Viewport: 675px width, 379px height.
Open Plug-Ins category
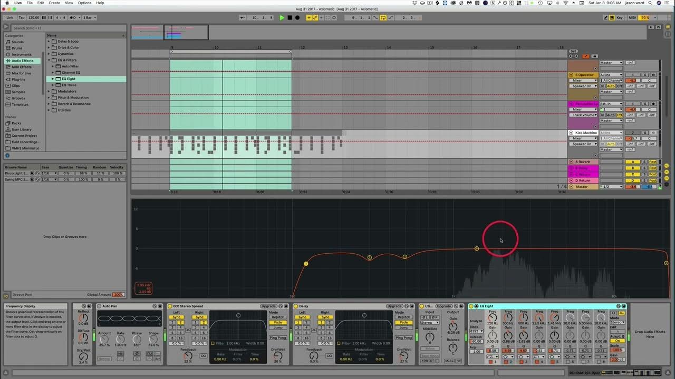(18, 79)
